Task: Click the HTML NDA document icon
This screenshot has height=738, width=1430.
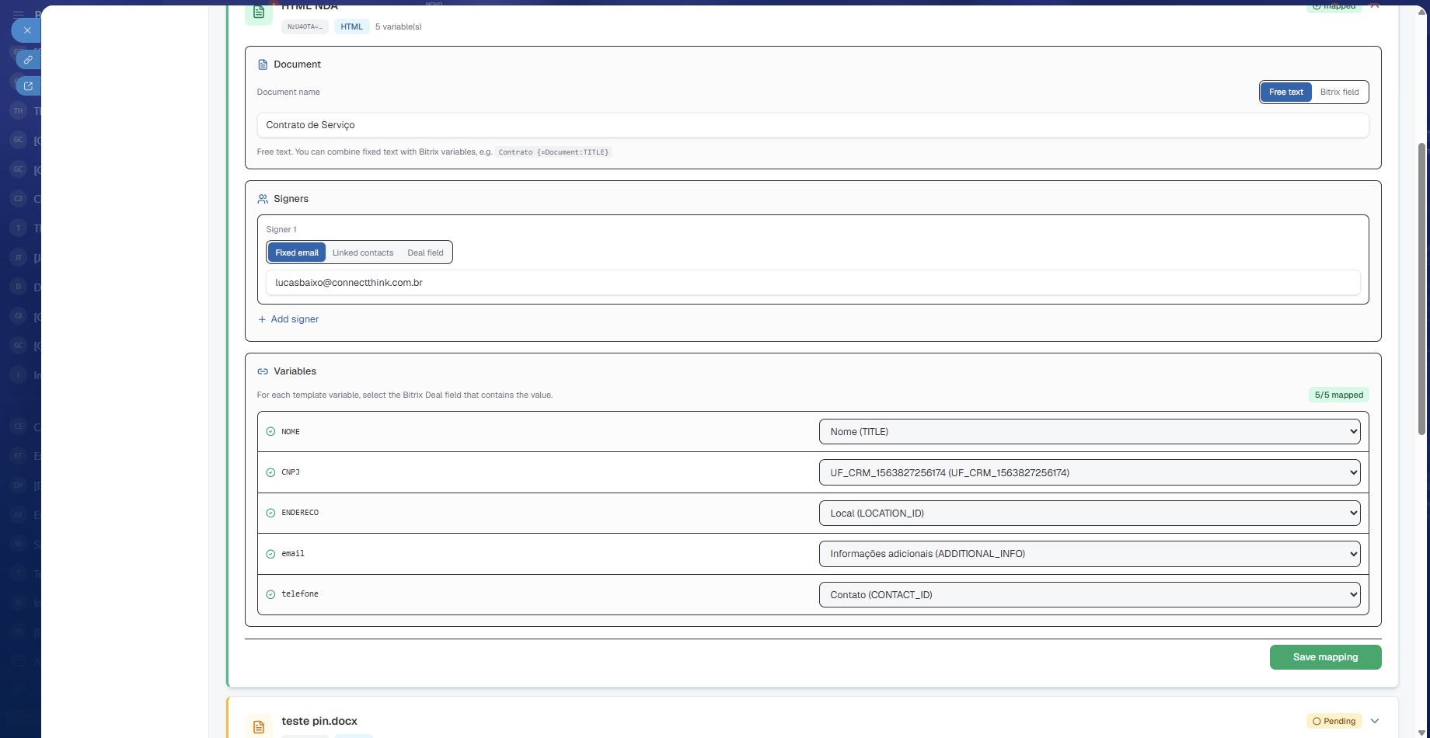Action: pos(259,12)
